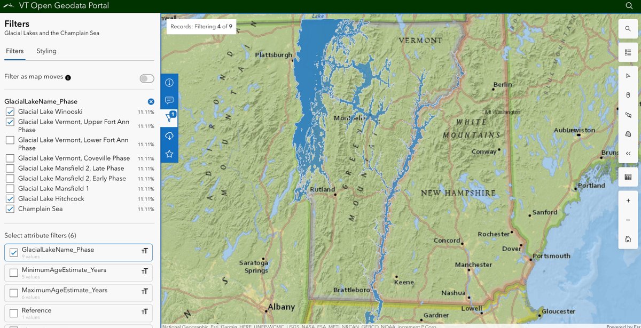Enable MaximumAgeEstimate_Years attribute filter

14,293
